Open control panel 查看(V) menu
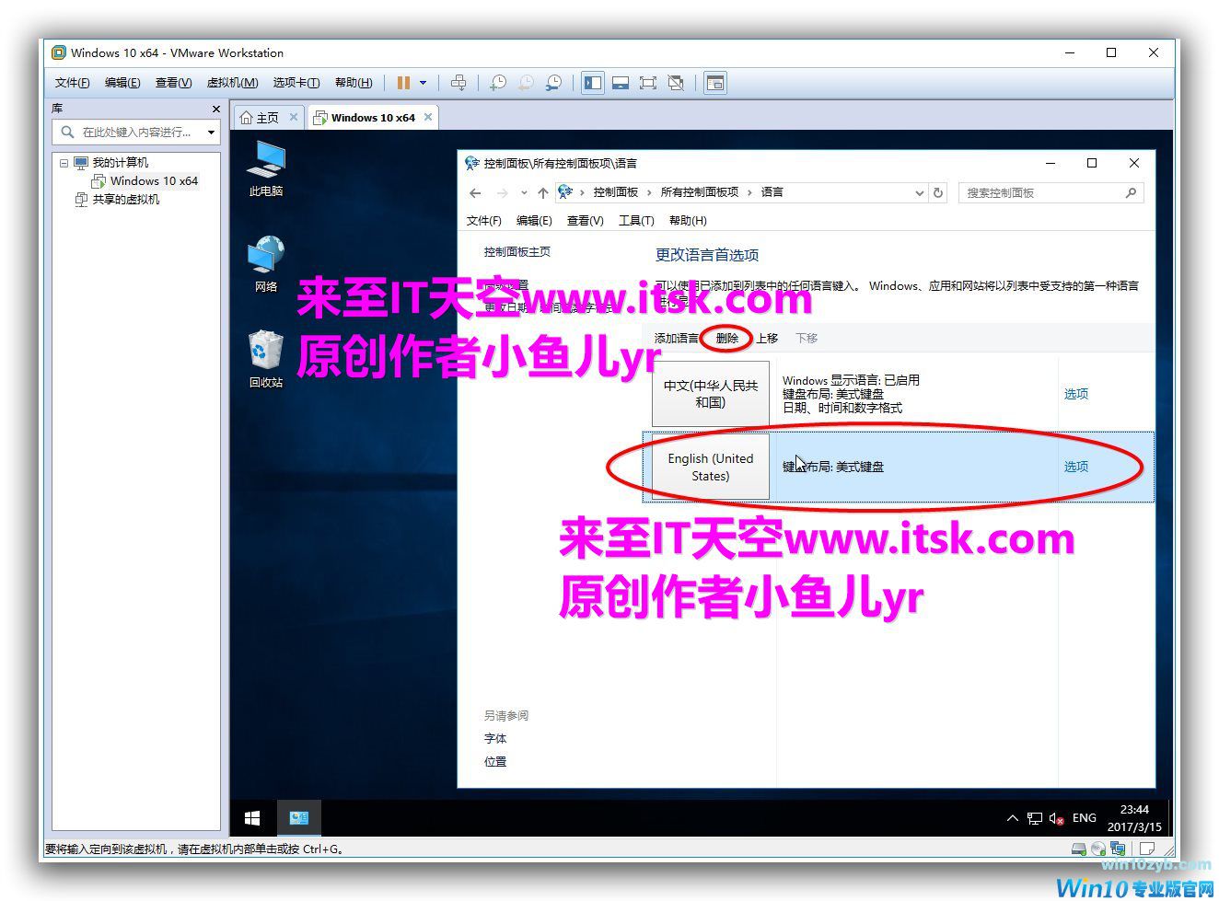 click(586, 221)
